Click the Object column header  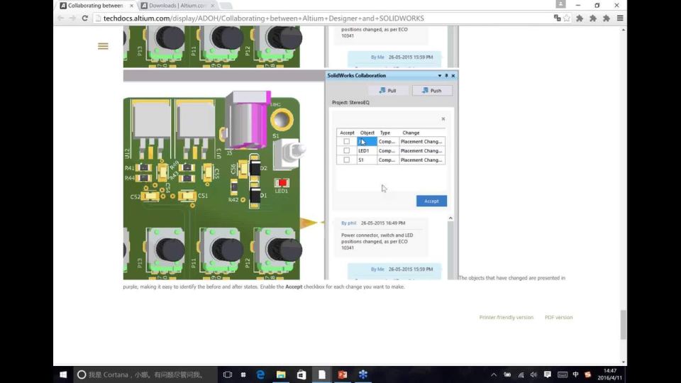tap(367, 133)
